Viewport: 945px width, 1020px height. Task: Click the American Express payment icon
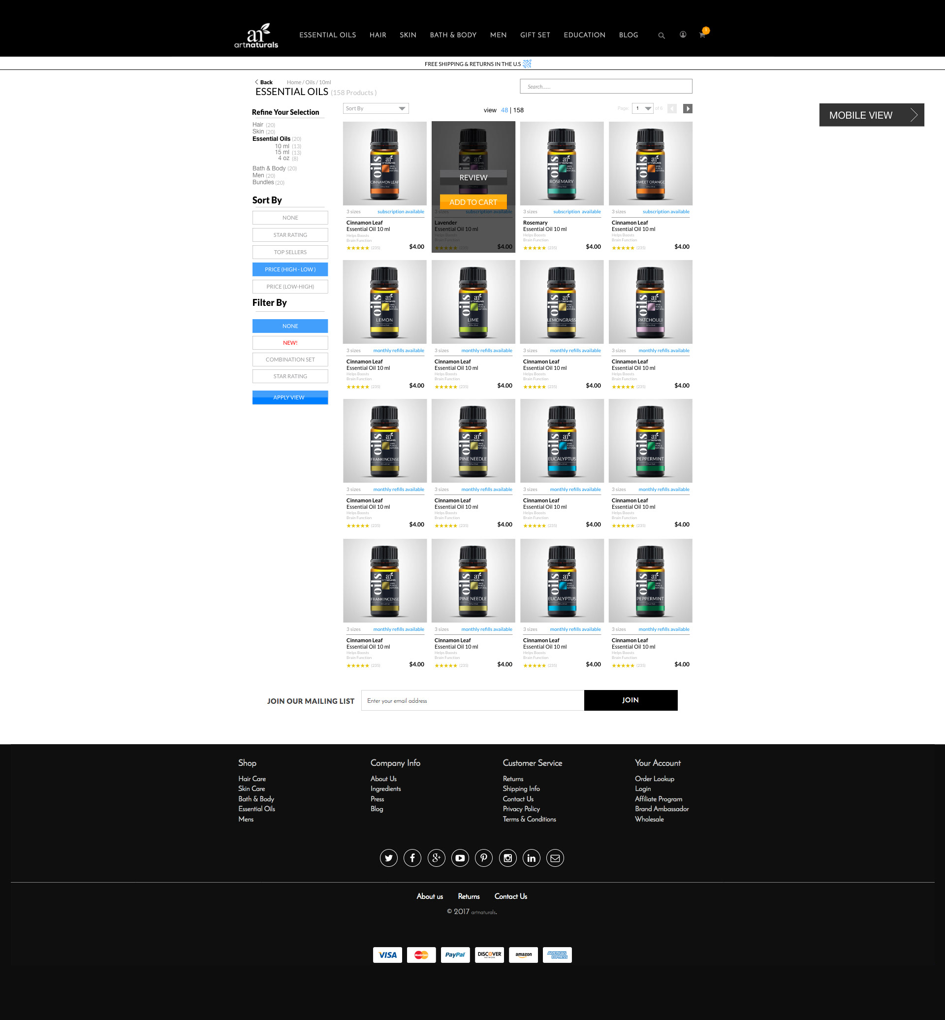click(x=557, y=954)
